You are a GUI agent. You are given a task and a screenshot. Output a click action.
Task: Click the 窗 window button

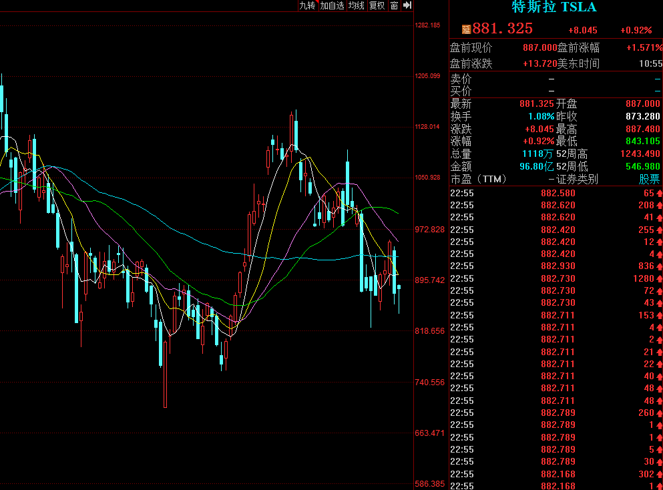point(394,5)
